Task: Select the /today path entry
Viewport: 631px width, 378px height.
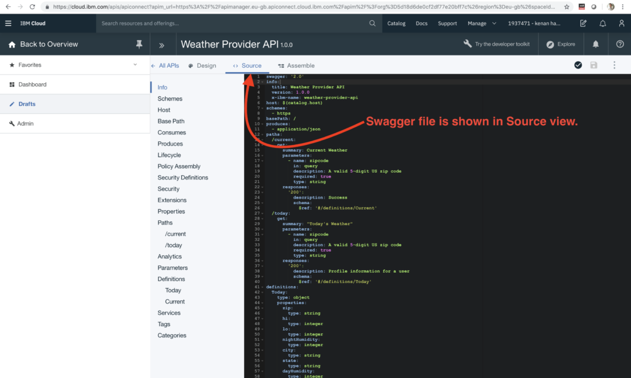Action: pyautogui.click(x=173, y=245)
